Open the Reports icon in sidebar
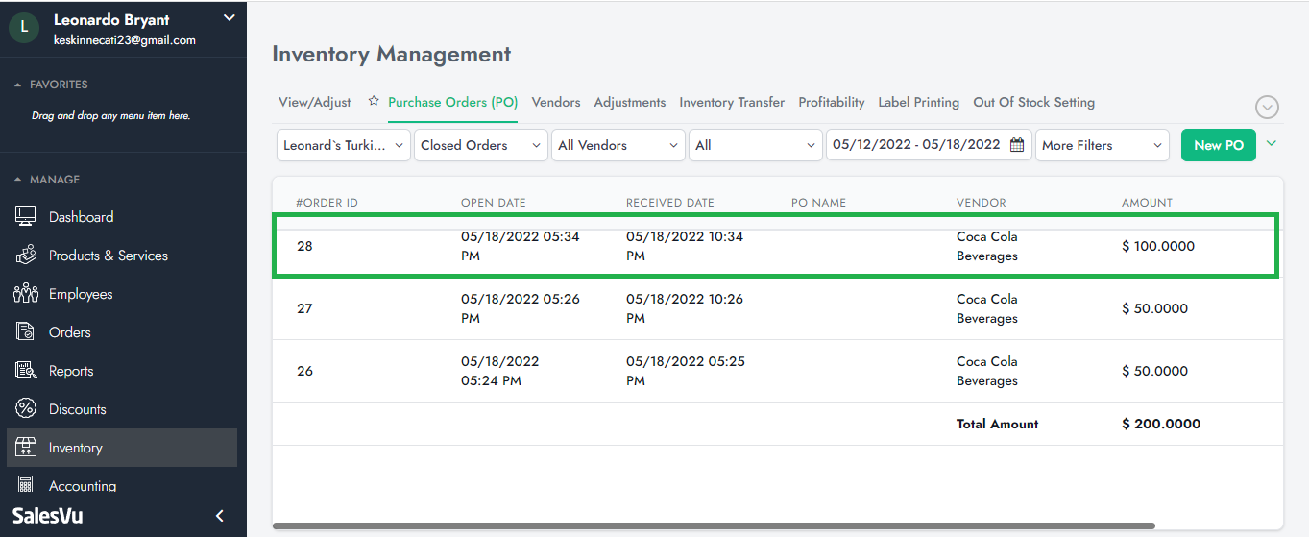Viewport: 1309px width, 537px height. click(x=26, y=371)
